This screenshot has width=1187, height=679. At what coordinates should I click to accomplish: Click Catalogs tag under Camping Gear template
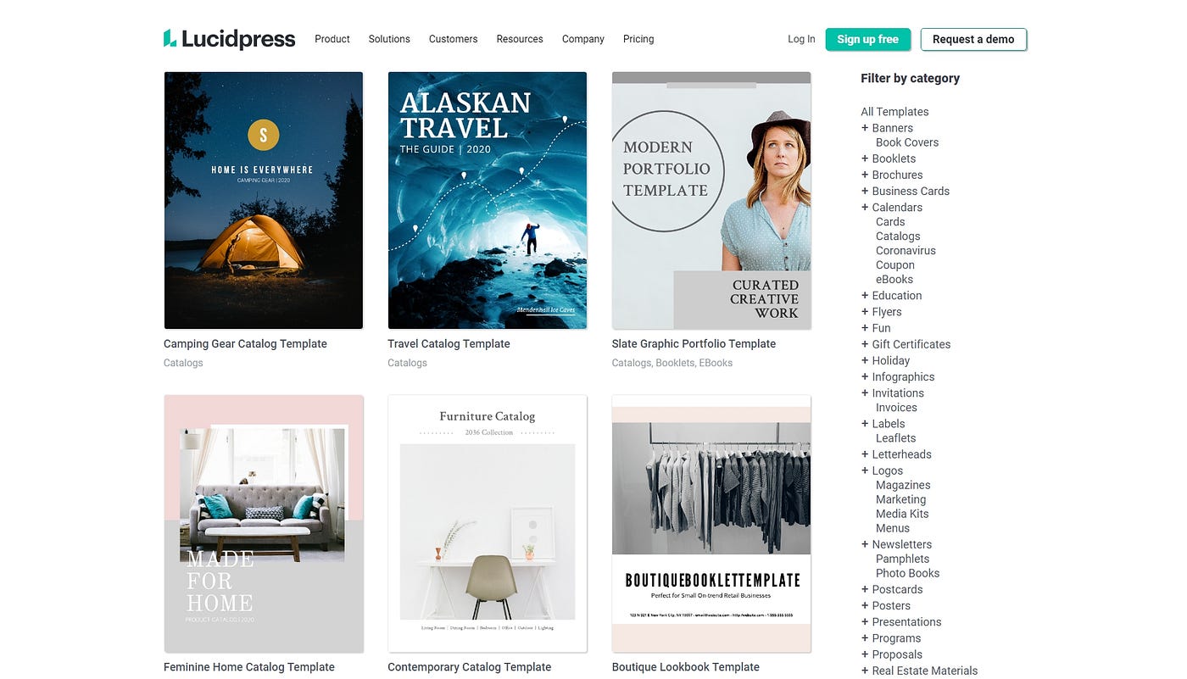183,363
